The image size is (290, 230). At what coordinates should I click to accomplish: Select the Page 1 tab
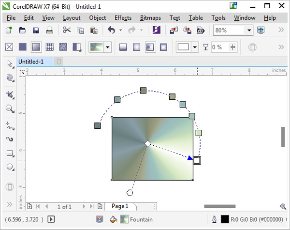tap(120, 206)
